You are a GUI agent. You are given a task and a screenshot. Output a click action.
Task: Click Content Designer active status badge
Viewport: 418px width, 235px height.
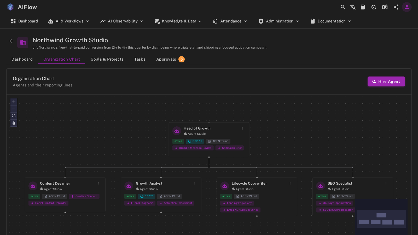[x=34, y=196]
